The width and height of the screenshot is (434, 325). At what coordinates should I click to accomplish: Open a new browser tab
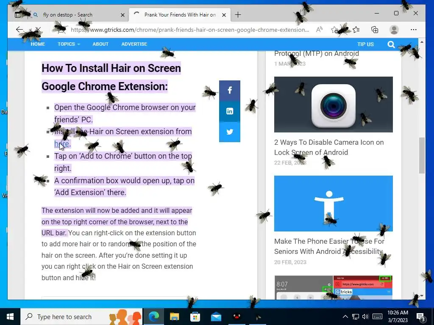[x=238, y=15]
